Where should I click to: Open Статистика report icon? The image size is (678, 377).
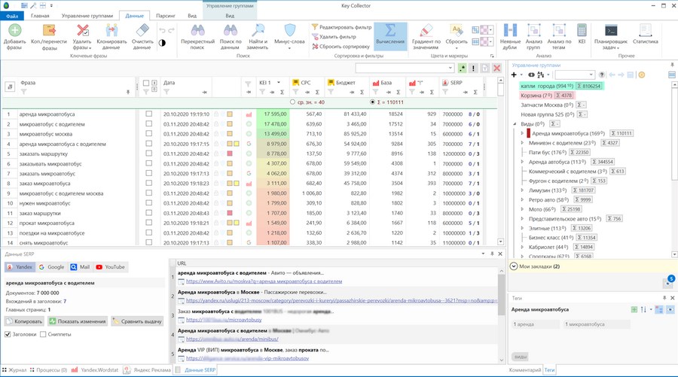click(x=645, y=30)
